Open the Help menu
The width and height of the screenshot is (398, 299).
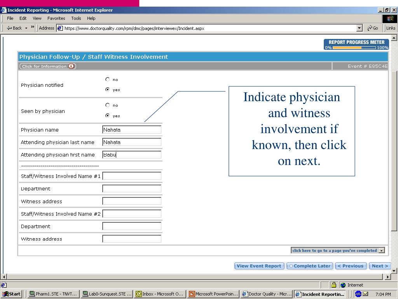pyautogui.click(x=91, y=18)
